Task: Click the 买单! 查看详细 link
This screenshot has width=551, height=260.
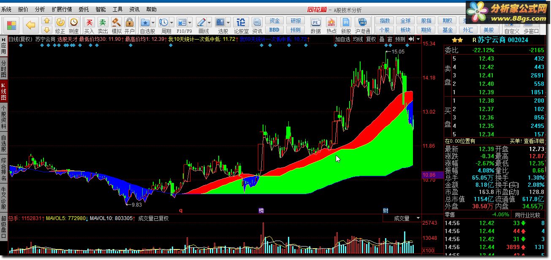Action: coord(527,141)
